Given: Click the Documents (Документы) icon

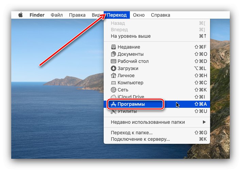Looking at the screenshot, I should pos(114,54).
